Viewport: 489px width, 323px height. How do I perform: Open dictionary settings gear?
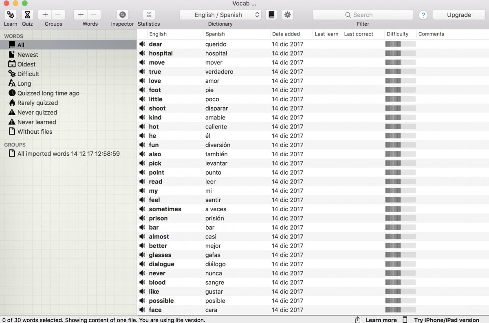point(287,15)
